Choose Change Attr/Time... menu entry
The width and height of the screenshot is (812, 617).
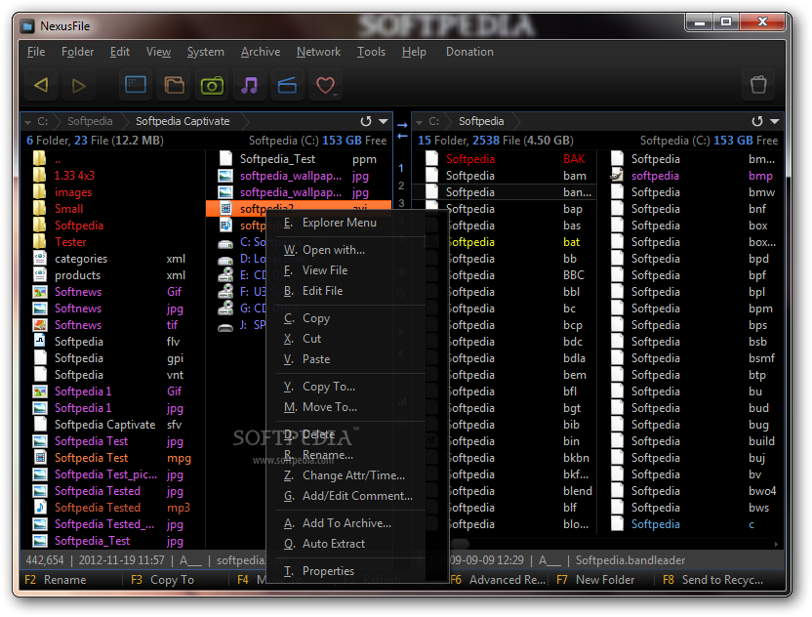point(345,475)
